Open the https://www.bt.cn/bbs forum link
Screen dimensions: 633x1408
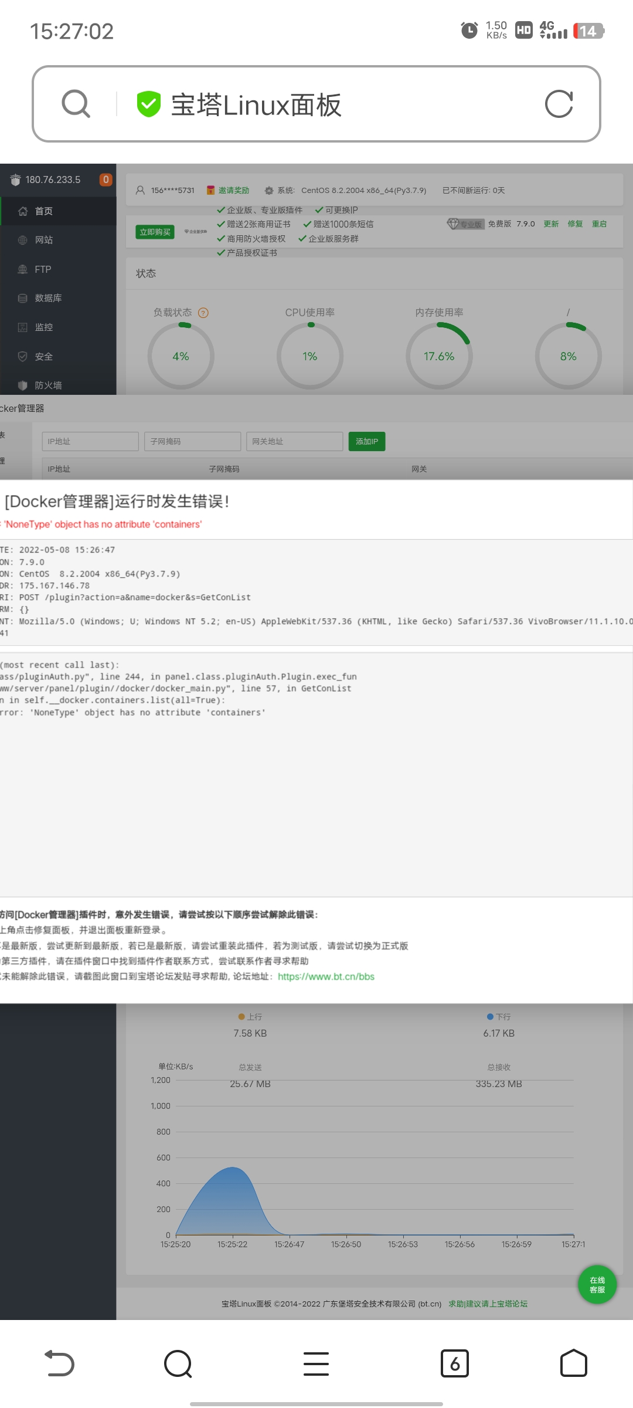(326, 976)
